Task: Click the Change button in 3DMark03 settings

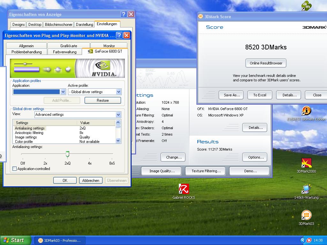Action: coord(173,157)
